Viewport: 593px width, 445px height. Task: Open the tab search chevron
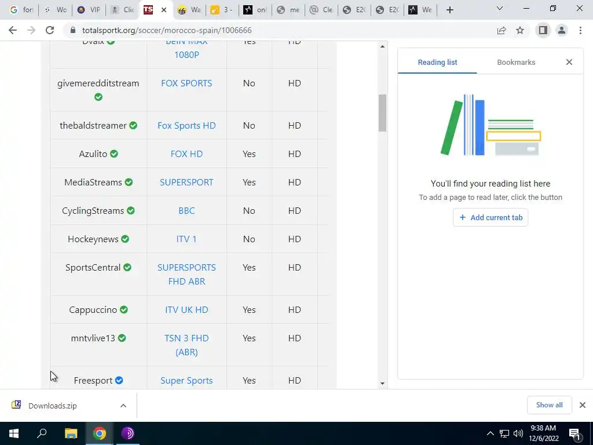[500, 8]
